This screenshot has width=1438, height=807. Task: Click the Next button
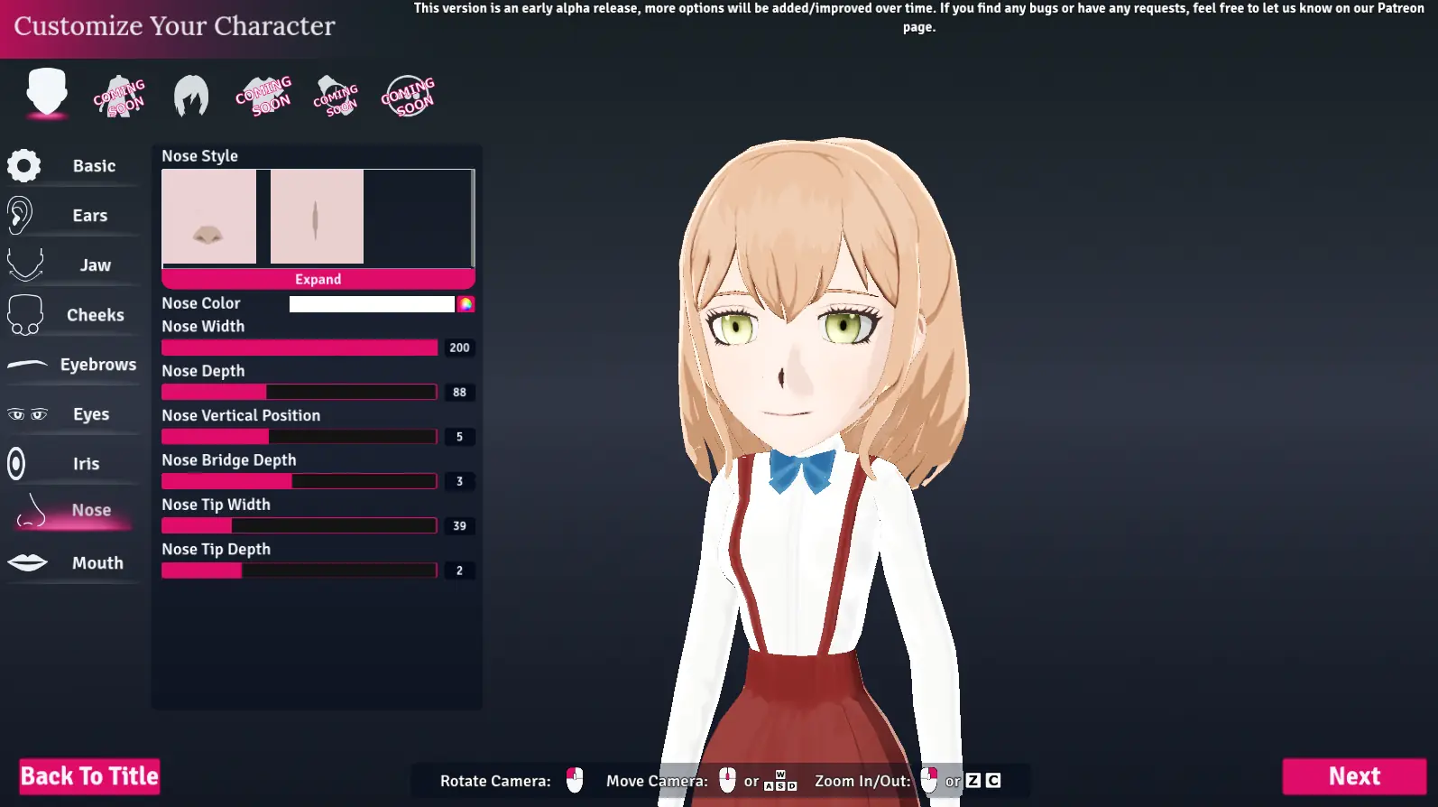[x=1353, y=776]
